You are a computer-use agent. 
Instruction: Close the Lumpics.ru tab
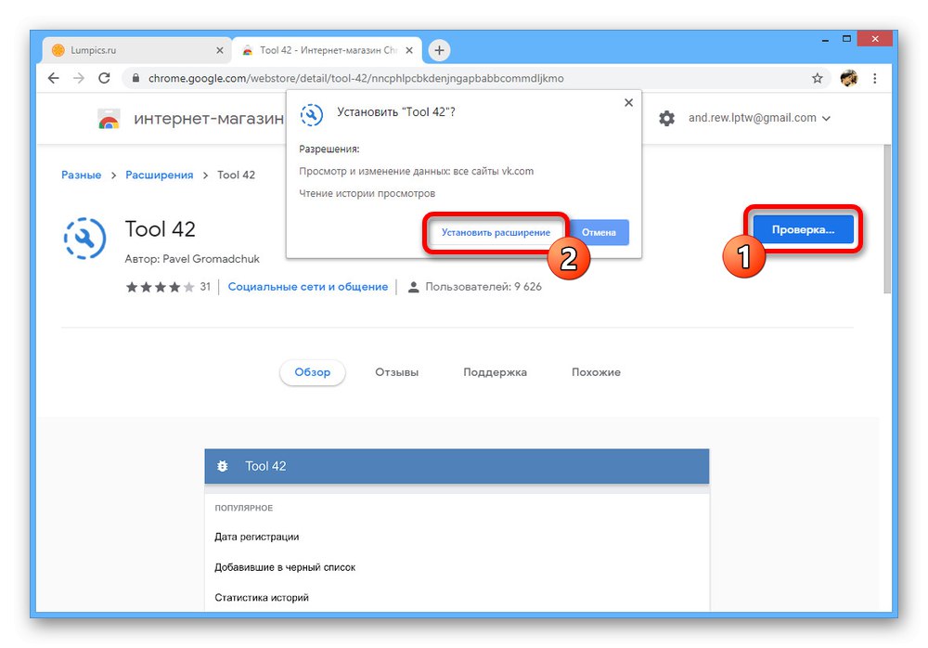pyautogui.click(x=220, y=50)
